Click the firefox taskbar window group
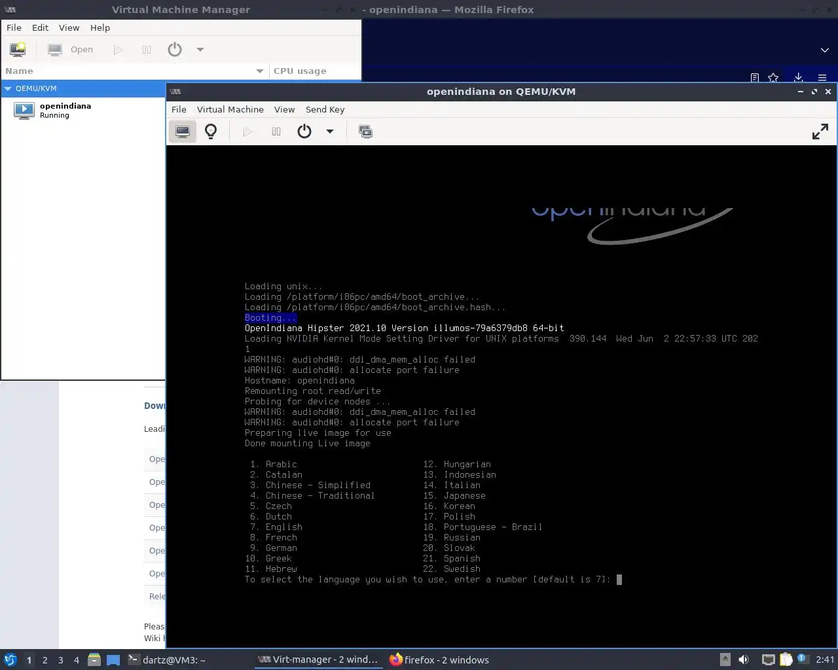Screen dimensions: 838x670 439,660
